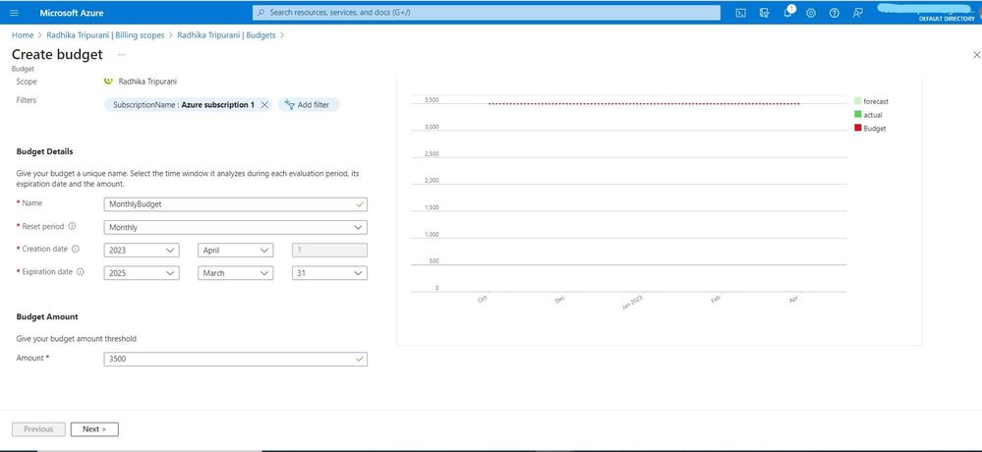Image resolution: width=982 pixels, height=452 pixels.
Task: Open Radhika Tripurani | Billing scopes breadcrumb
Action: coord(105,35)
